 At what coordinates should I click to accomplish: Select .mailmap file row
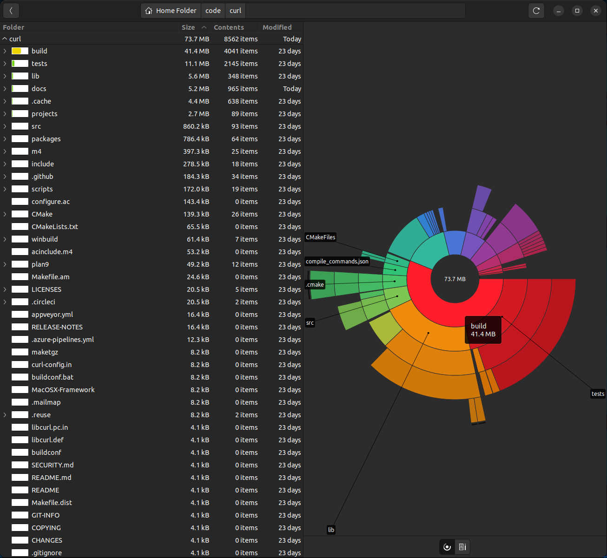pos(152,402)
